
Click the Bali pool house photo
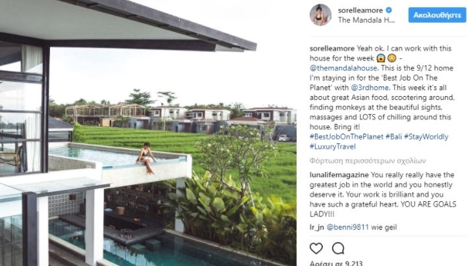pyautogui.click(x=148, y=133)
